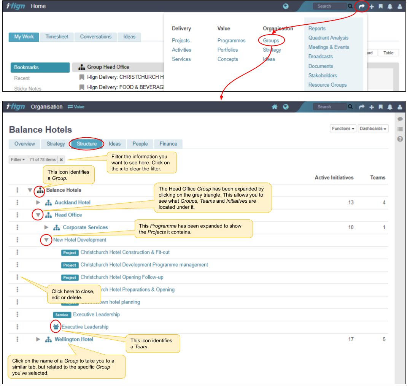Click search magnifier in Organisation header
This screenshot has width=407, height=386.
pyautogui.click(x=350, y=107)
